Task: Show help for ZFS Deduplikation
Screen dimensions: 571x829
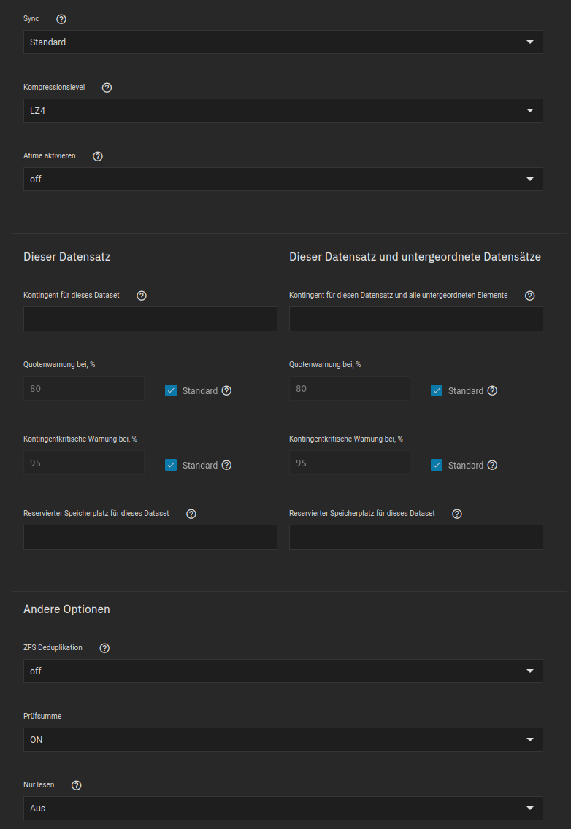Action: pyautogui.click(x=104, y=648)
